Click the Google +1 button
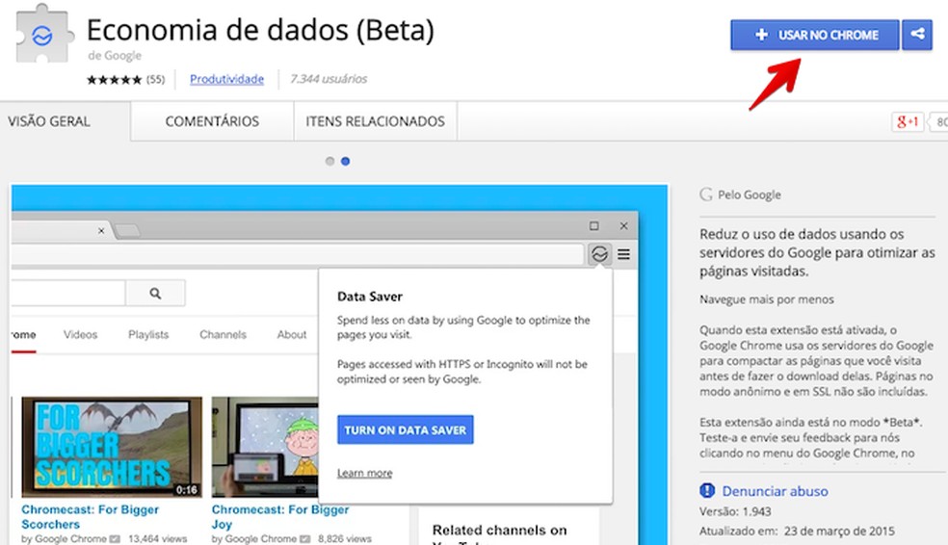This screenshot has height=545, width=948. [x=908, y=122]
